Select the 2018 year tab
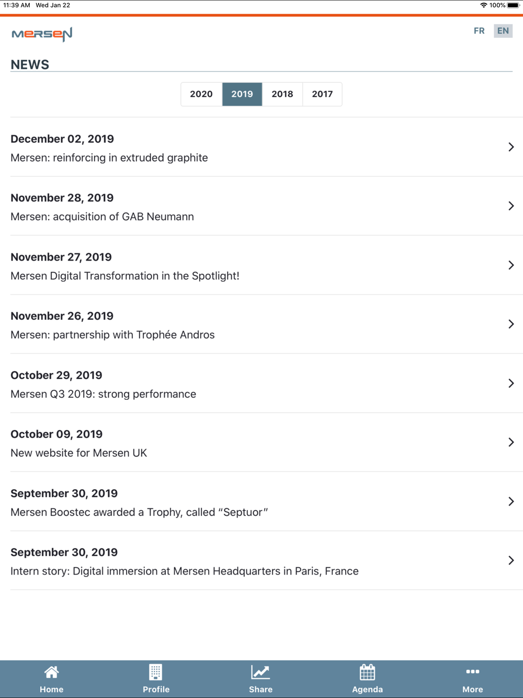 [x=282, y=94]
